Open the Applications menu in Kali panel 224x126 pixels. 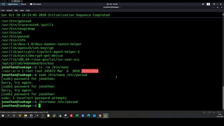13,4
